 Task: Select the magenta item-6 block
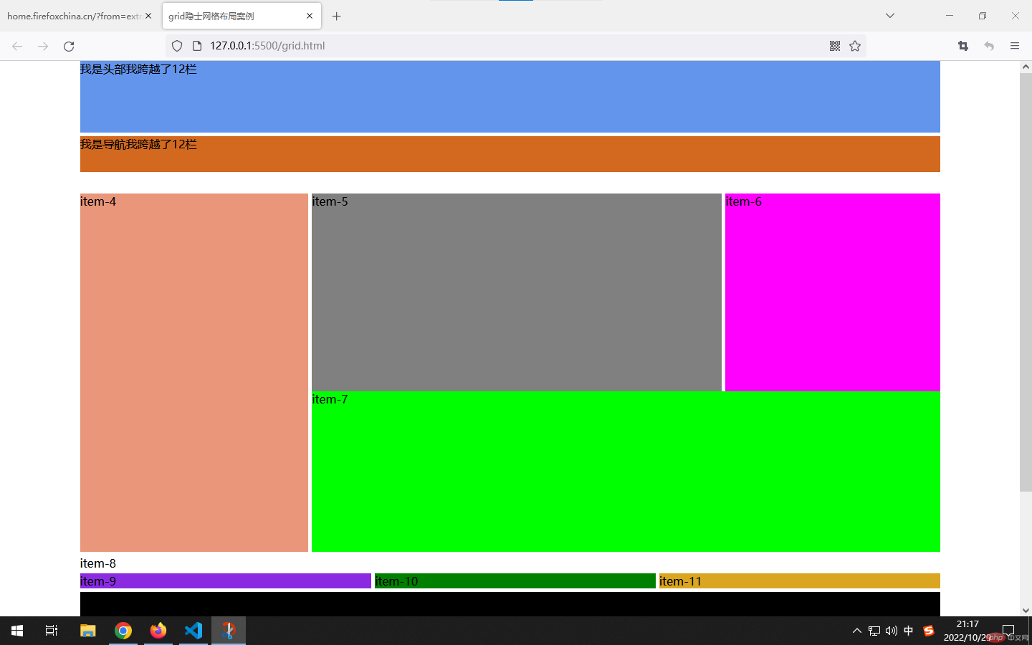point(833,292)
